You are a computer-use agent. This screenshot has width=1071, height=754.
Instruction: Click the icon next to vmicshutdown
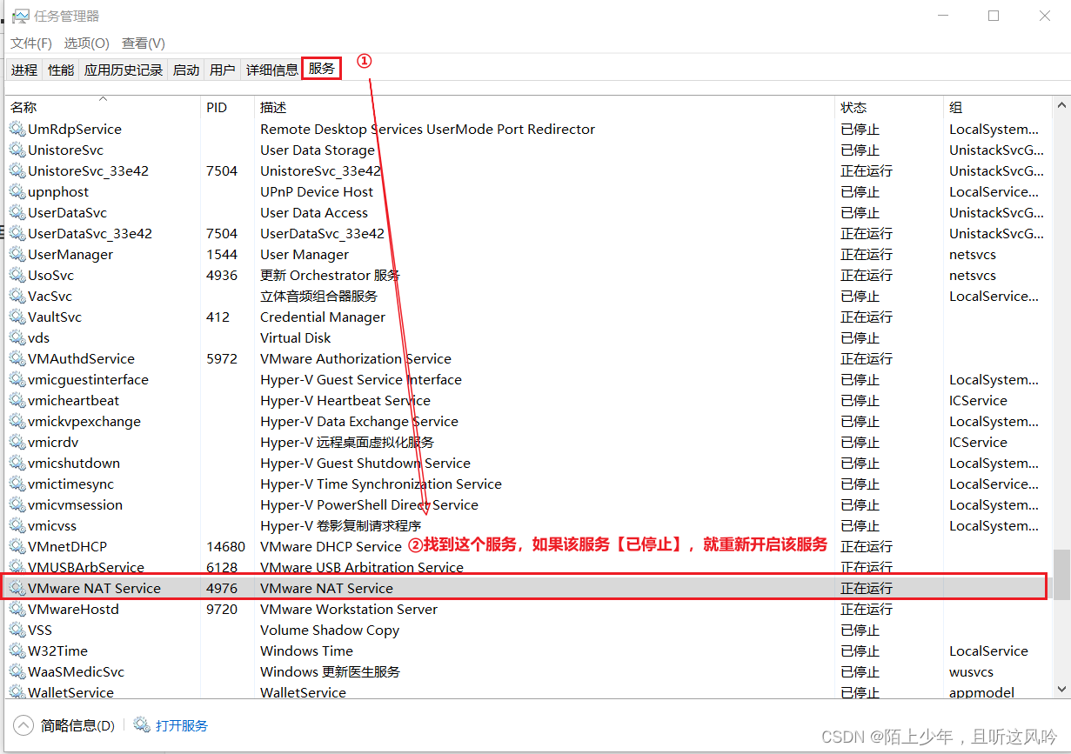pos(17,463)
